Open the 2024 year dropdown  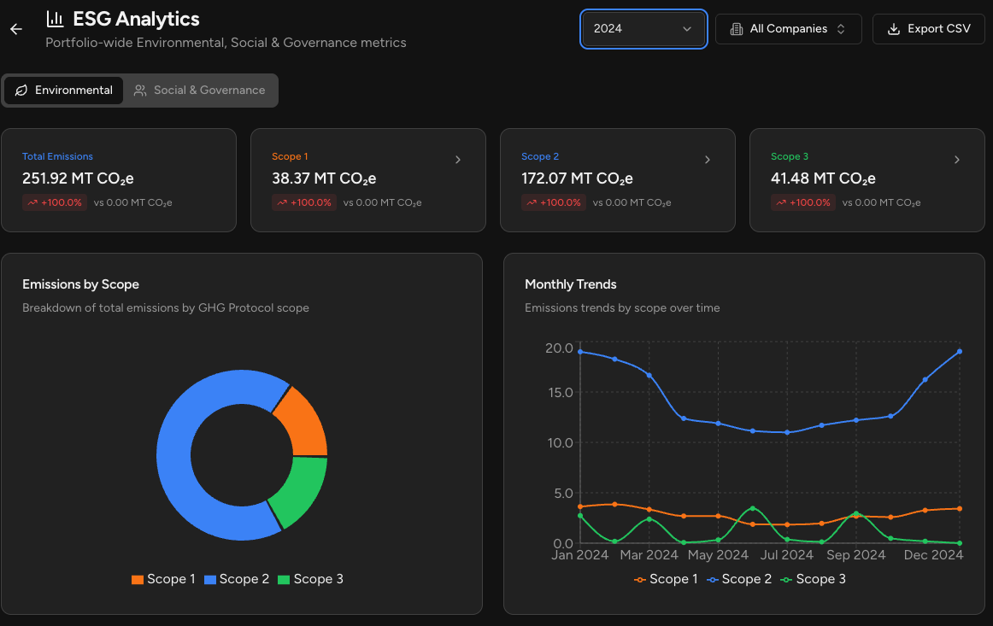click(643, 28)
